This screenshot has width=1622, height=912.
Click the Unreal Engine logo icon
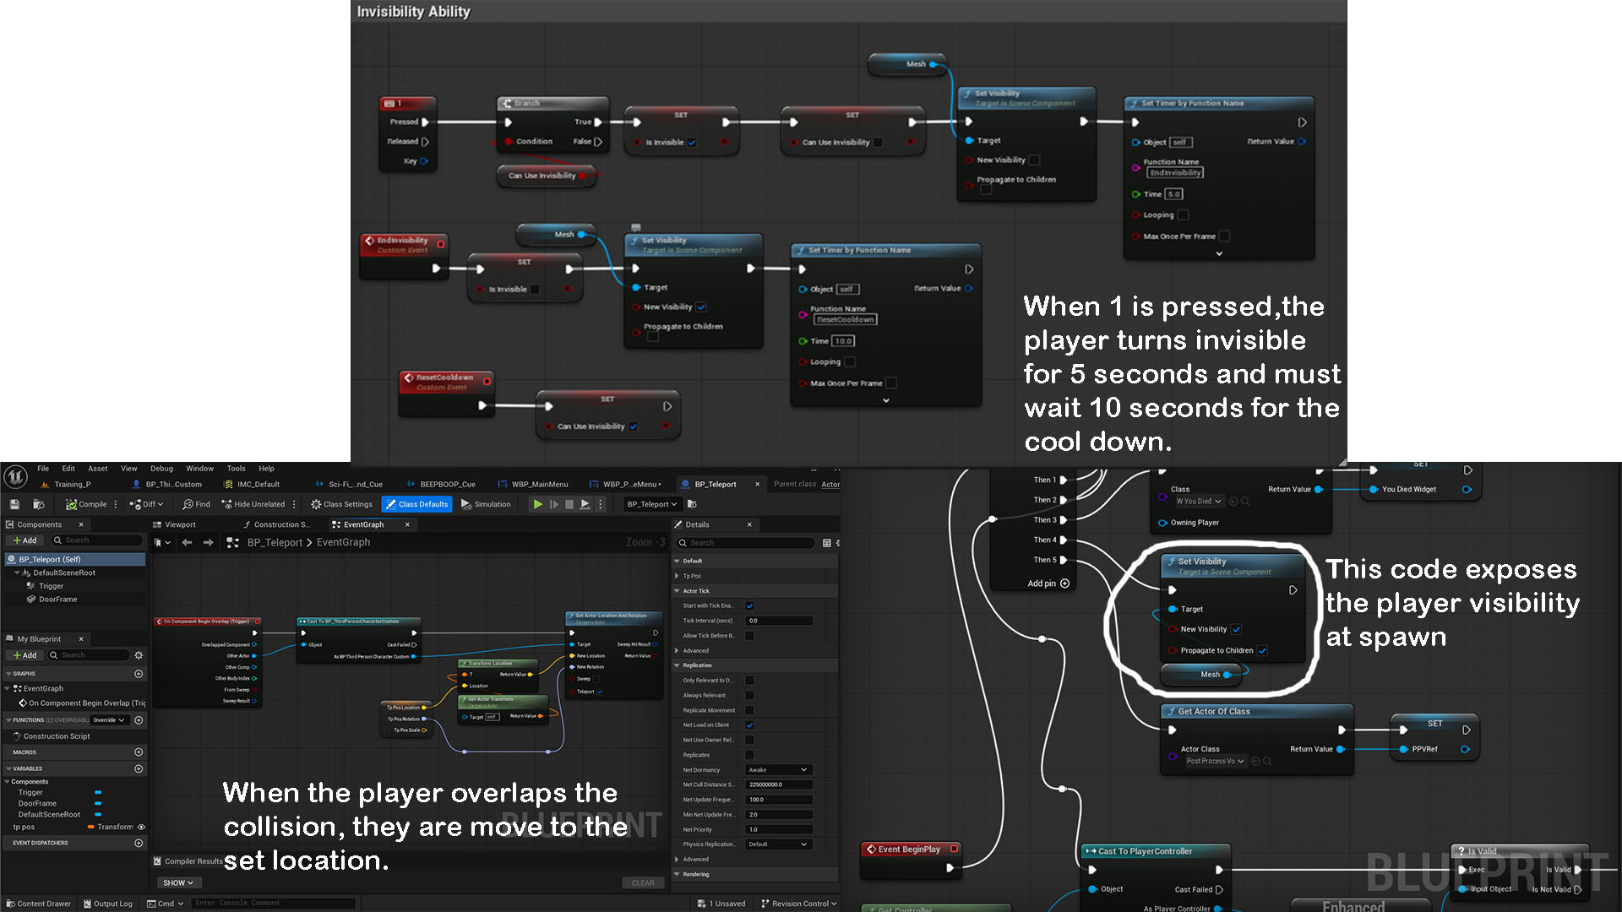15,477
